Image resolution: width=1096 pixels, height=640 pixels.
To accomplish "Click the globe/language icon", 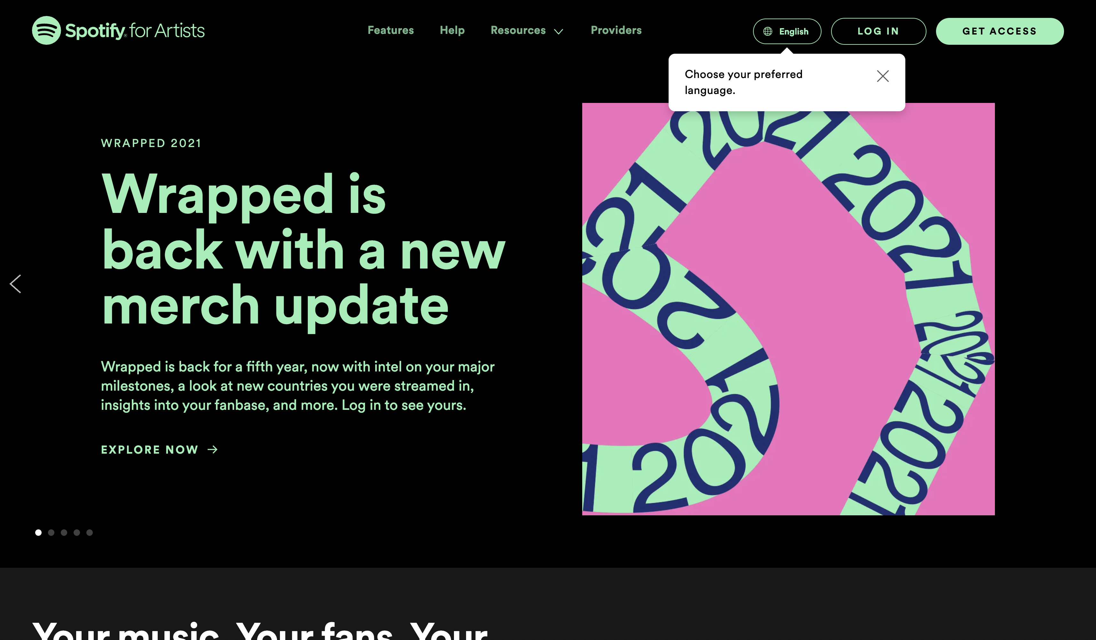I will (x=767, y=31).
